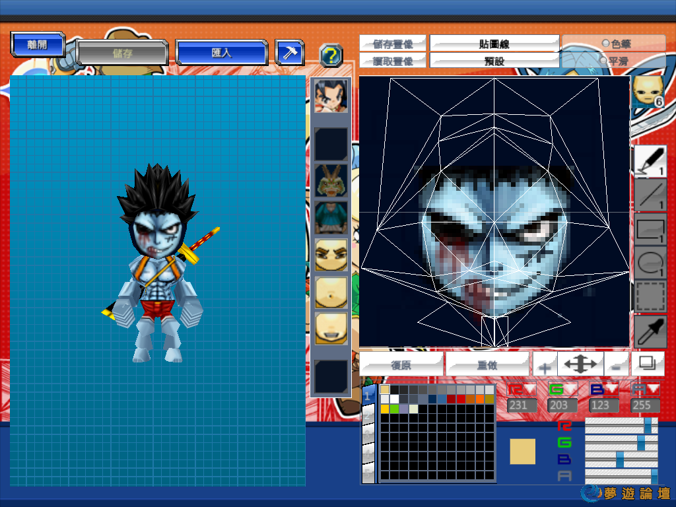Click the A value field showing 255
Viewport: 676px width, 507px height.
(x=646, y=405)
